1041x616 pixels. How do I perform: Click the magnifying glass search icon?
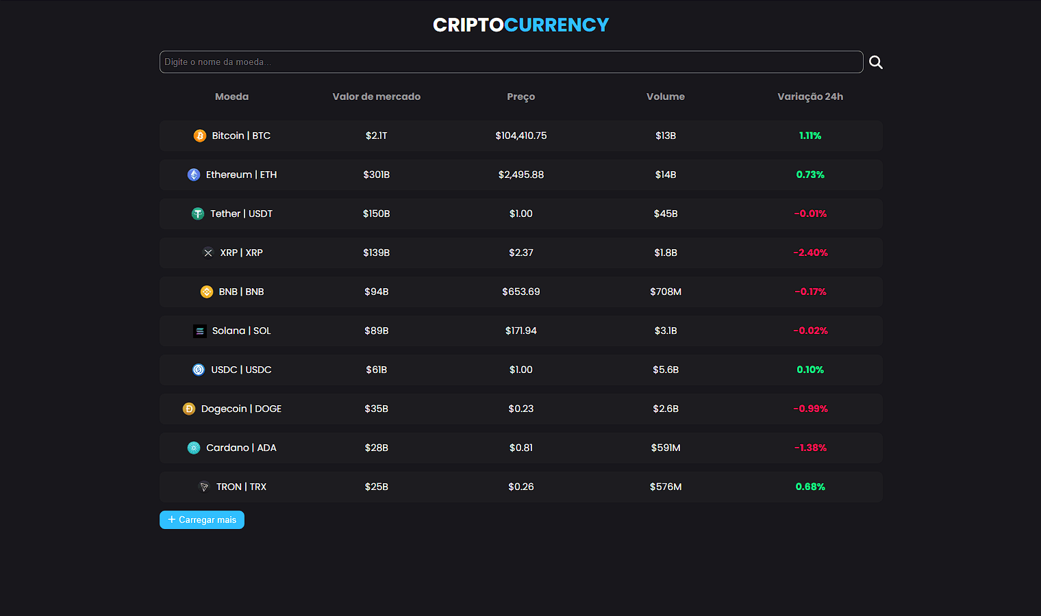(875, 62)
